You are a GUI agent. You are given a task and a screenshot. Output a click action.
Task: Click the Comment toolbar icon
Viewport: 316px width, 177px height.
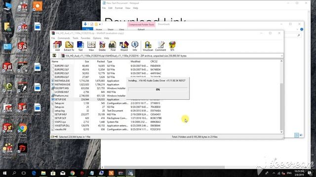coord(160,46)
